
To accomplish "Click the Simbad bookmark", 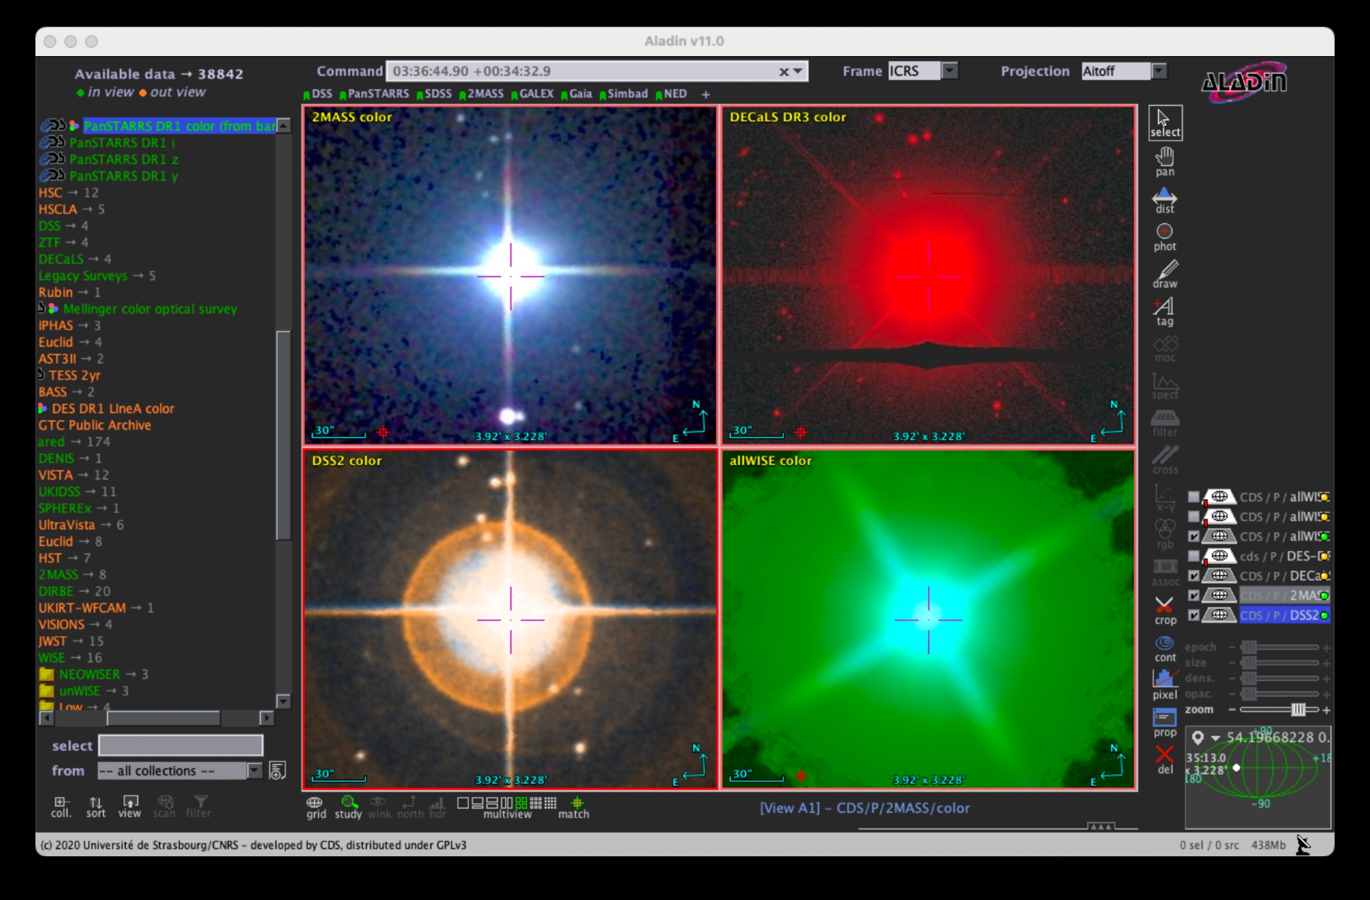I will (627, 94).
